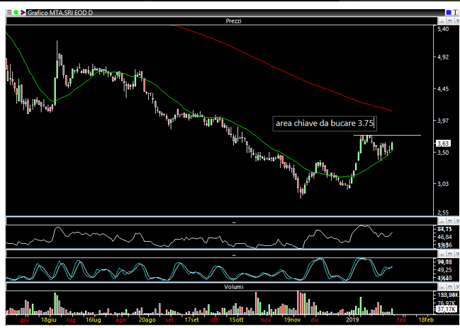
Task: Click the Prezzi panel header
Action: coord(221,21)
